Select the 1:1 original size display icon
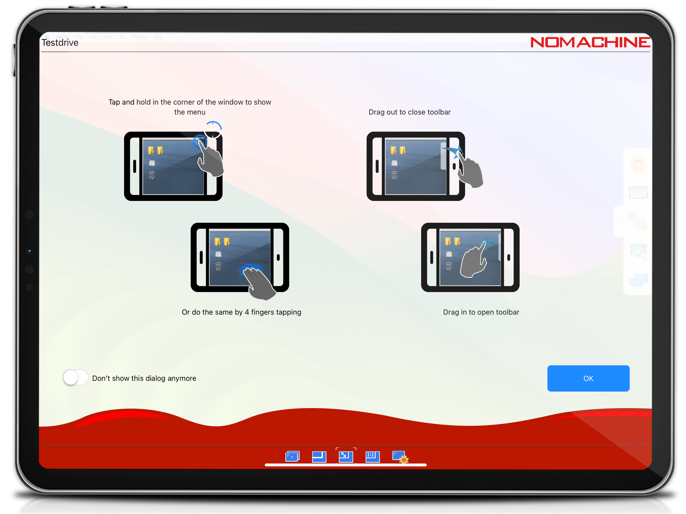 [x=372, y=457]
